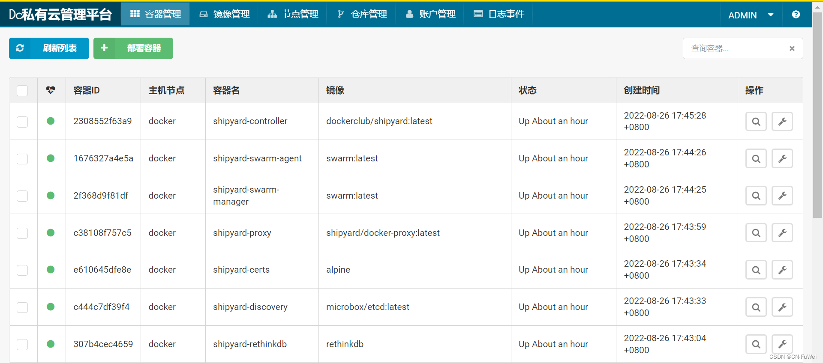
Task: Open the 账户管理 tab
Action: pyautogui.click(x=430, y=14)
